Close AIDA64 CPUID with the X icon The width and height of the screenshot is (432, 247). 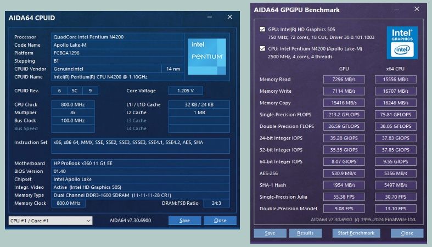click(x=230, y=17)
